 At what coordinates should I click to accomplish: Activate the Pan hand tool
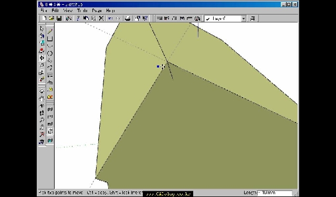[x=42, y=98]
